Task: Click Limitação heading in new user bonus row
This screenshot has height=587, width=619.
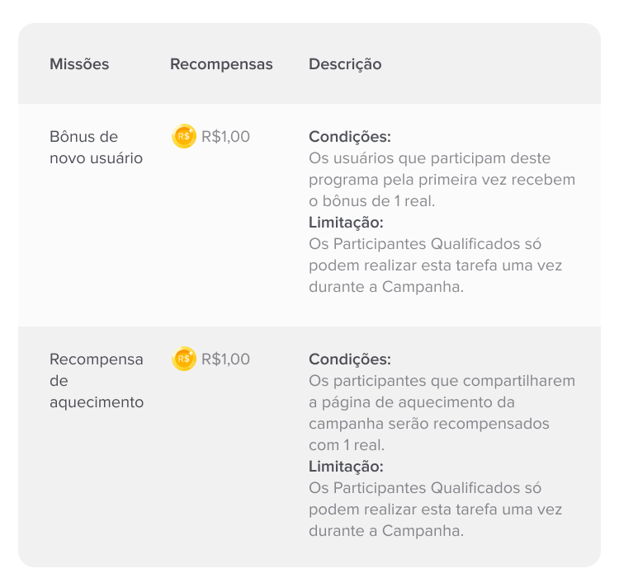Action: pyautogui.click(x=346, y=223)
